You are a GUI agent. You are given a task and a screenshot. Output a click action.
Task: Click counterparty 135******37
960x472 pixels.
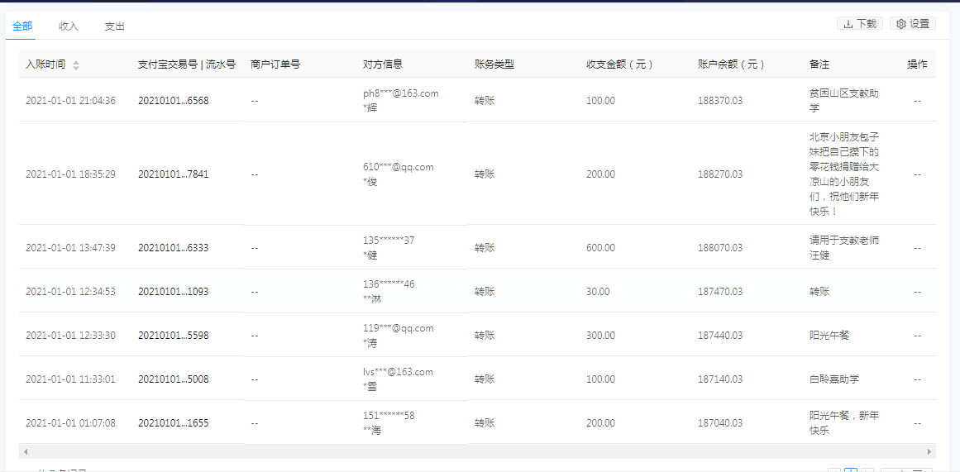coord(389,240)
